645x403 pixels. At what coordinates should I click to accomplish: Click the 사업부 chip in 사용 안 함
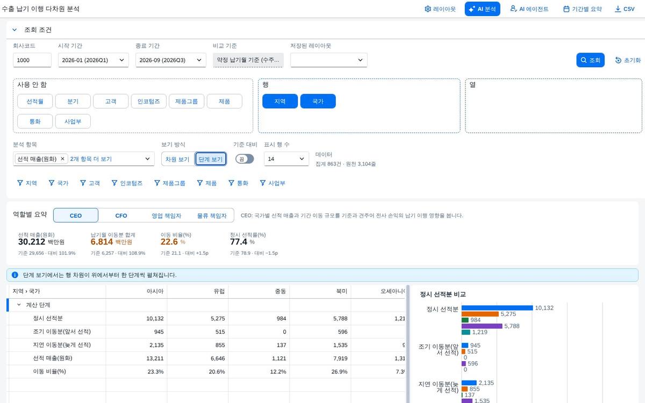coord(73,121)
